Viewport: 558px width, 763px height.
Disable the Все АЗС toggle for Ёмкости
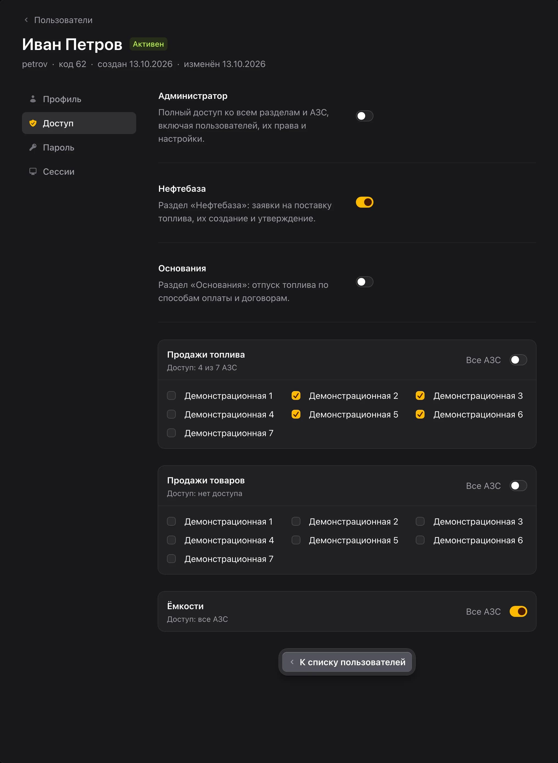(518, 611)
